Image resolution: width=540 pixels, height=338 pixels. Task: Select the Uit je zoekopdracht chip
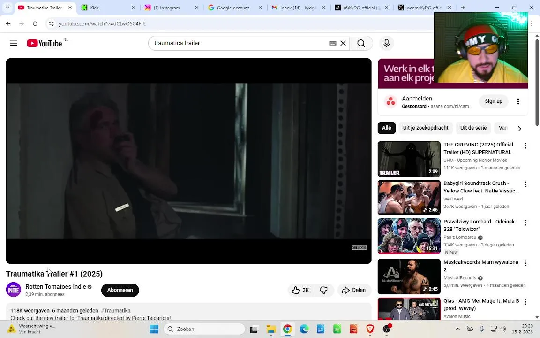coord(425,128)
